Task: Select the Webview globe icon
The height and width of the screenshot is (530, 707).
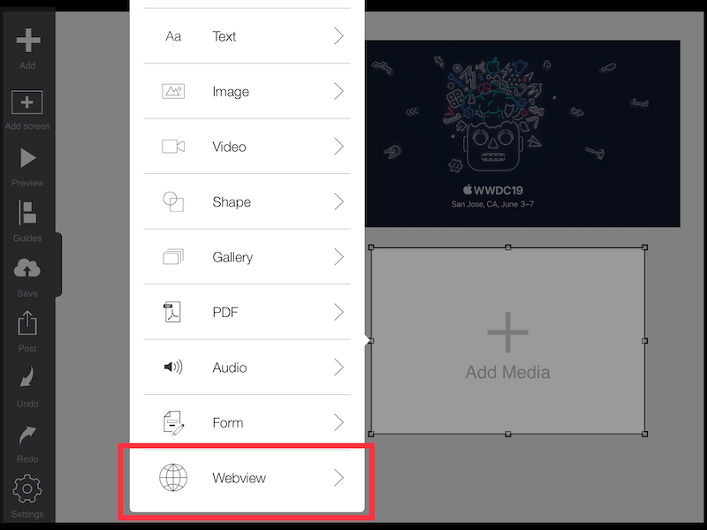Action: click(x=173, y=477)
